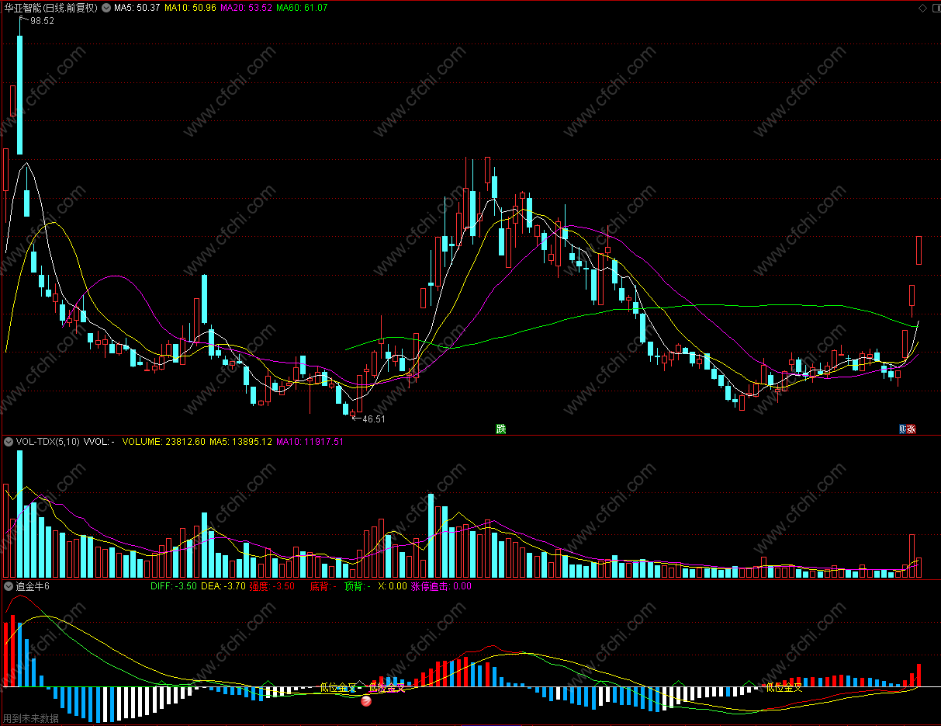Click the DIFF: -3.50 value
The height and width of the screenshot is (726, 941).
(173, 586)
